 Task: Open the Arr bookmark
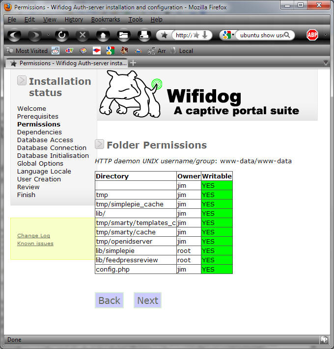(157, 51)
